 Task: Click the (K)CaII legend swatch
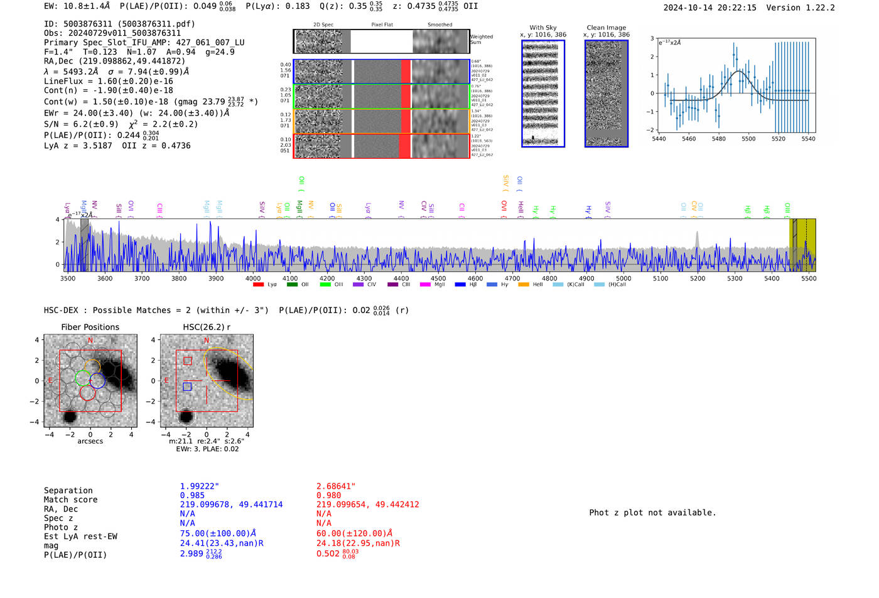(x=558, y=285)
